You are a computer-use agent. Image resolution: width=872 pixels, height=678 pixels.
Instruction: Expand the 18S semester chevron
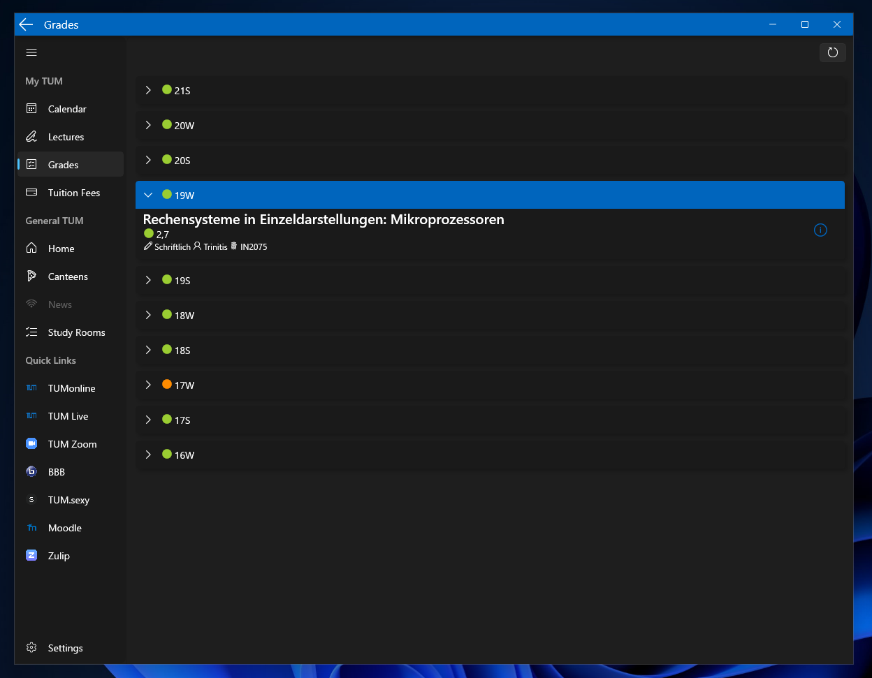tap(148, 350)
